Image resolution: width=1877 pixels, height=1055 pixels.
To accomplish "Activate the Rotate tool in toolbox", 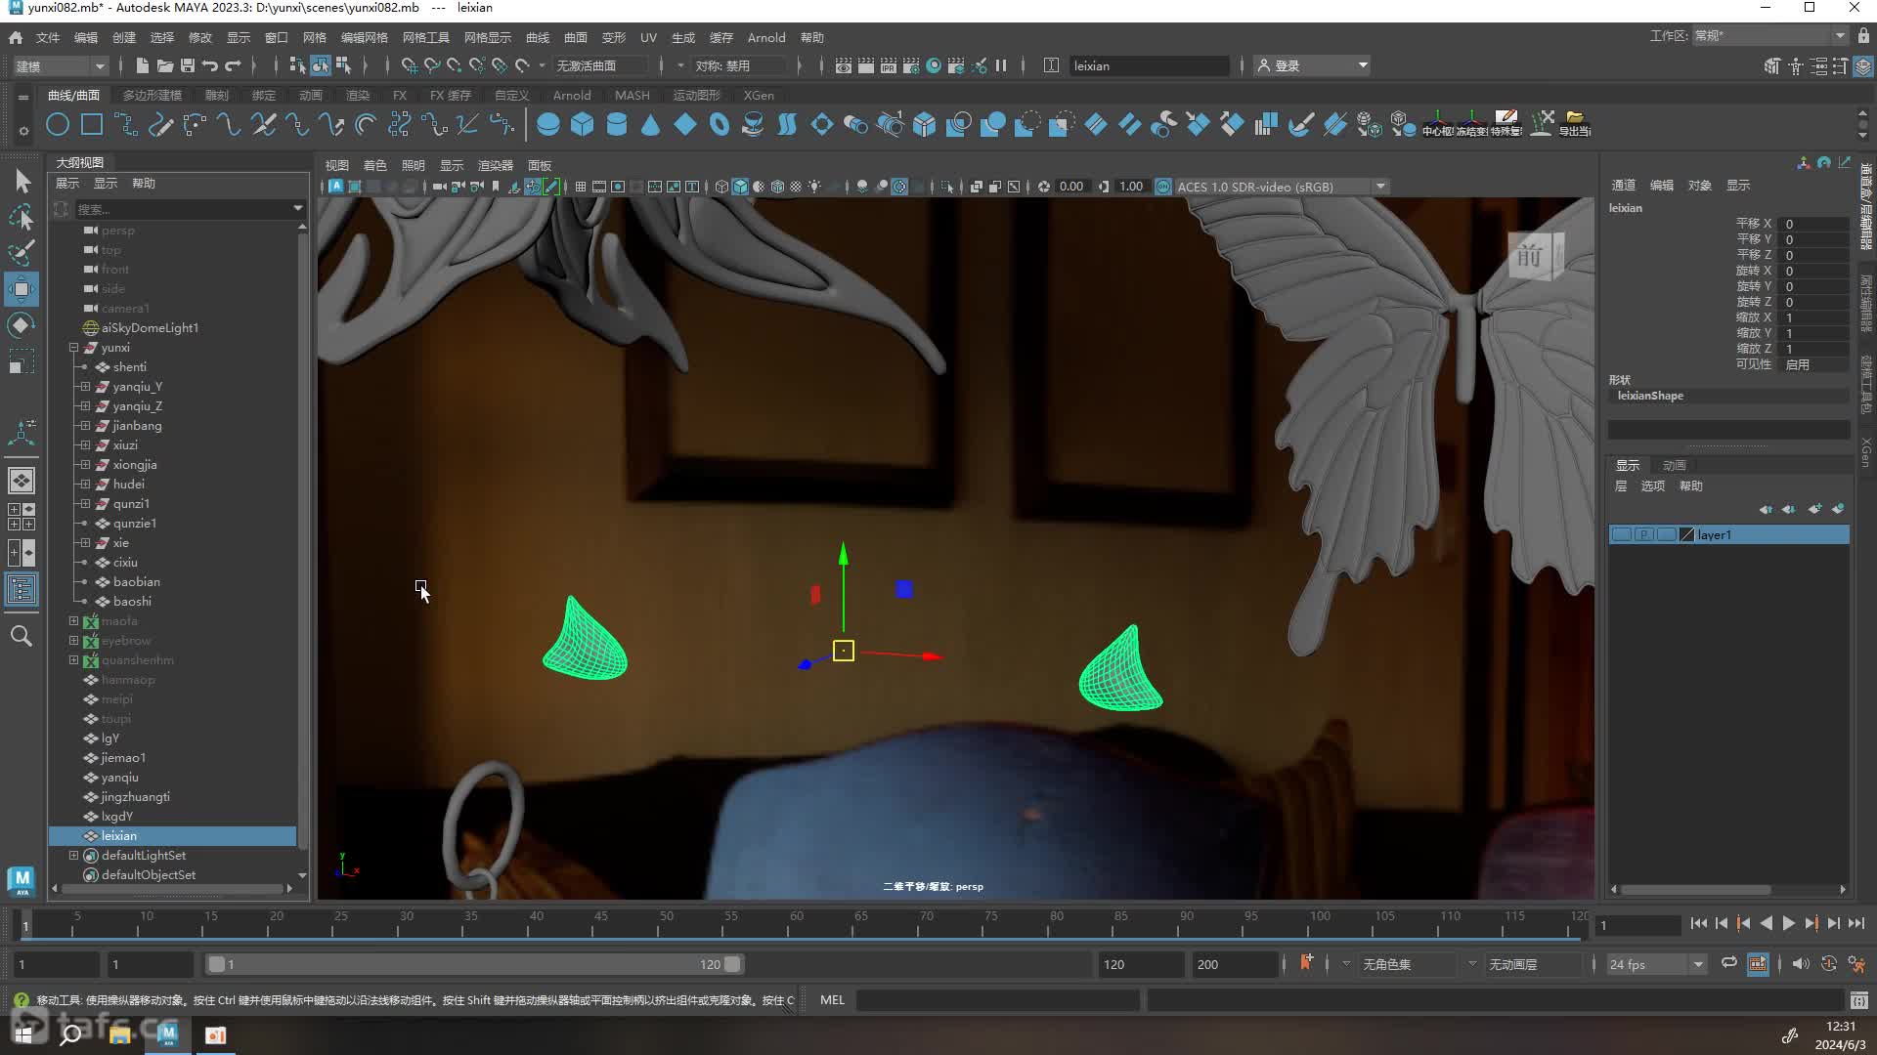I will (22, 325).
